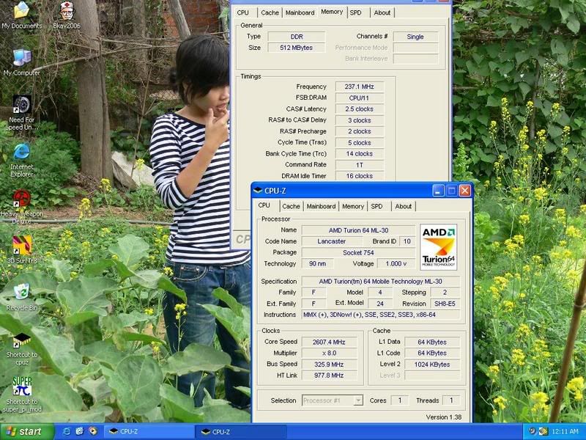Expand the Selection Processor #1 dropdown

coord(358,400)
